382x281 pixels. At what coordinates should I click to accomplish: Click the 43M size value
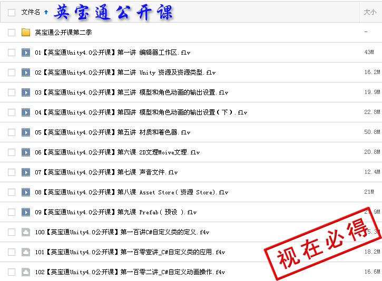(x=369, y=52)
